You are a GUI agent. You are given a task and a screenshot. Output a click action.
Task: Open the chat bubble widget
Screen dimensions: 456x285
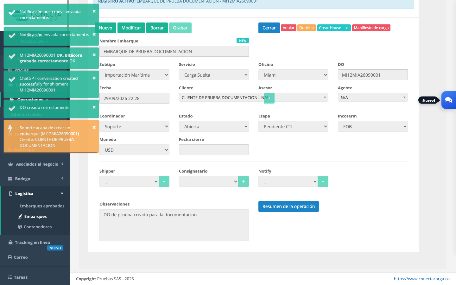click(449, 100)
